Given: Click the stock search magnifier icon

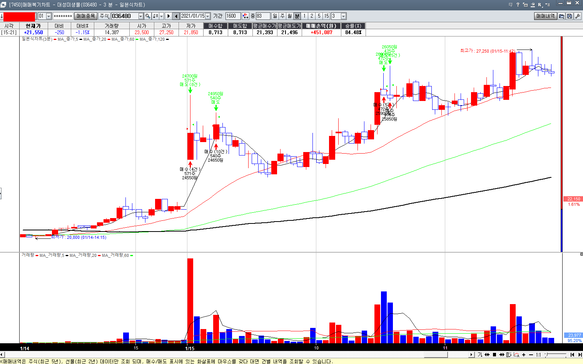Looking at the screenshot, I should (148, 16).
